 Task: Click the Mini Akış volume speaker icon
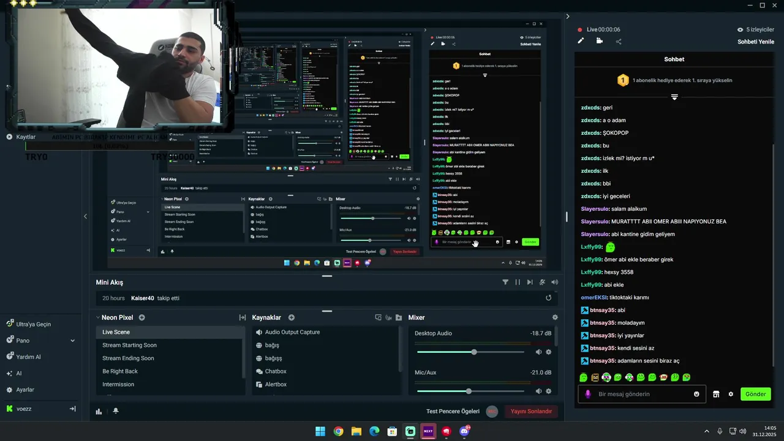pos(555,282)
